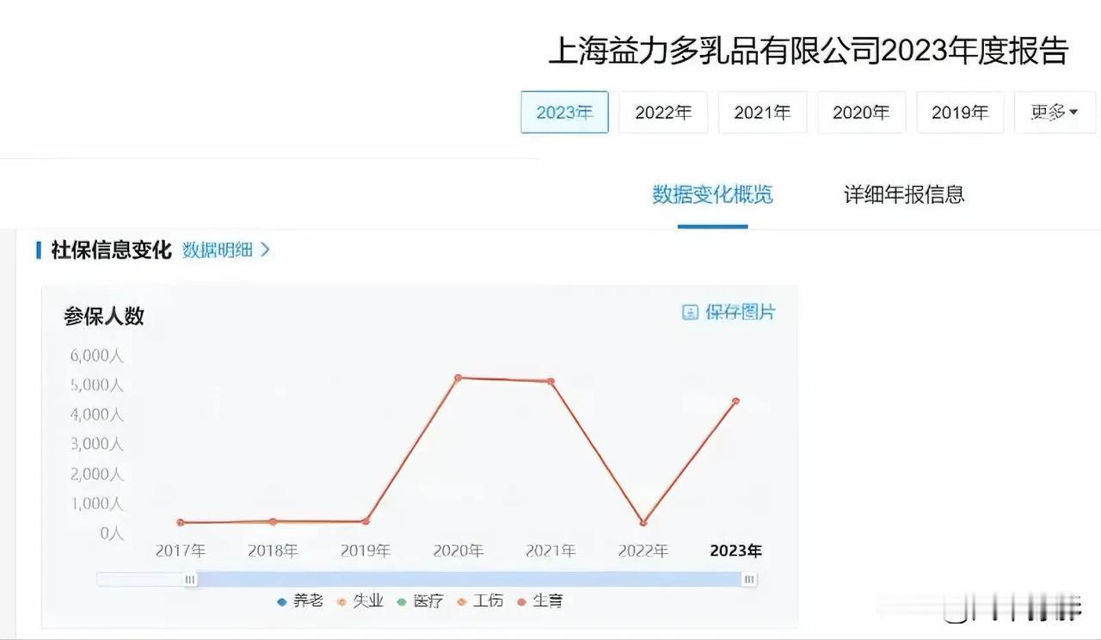The image size is (1101, 640).
Task: Open the 2021年 annual report
Action: 762,113
